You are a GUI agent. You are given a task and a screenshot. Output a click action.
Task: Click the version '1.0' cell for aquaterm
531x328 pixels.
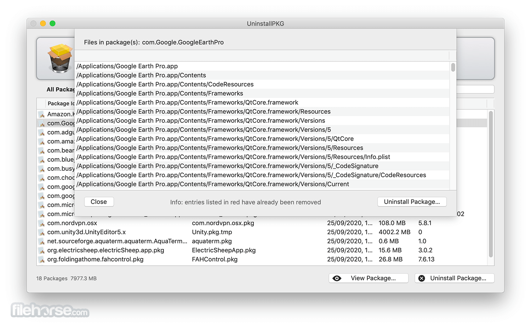coord(422,241)
